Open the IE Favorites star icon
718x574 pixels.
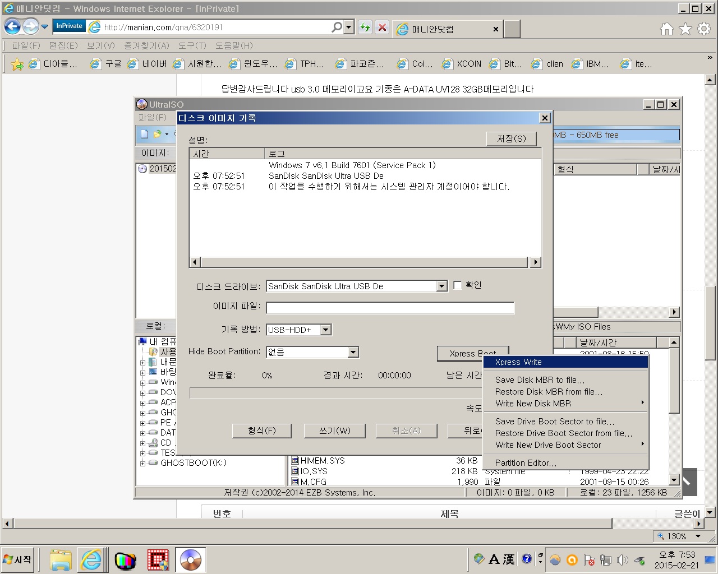[x=685, y=29]
